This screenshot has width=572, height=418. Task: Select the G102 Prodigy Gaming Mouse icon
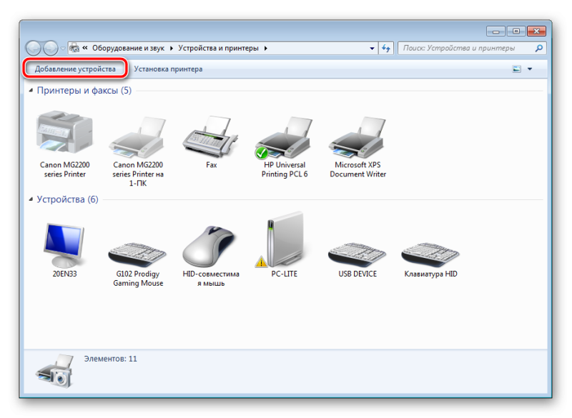(x=138, y=254)
